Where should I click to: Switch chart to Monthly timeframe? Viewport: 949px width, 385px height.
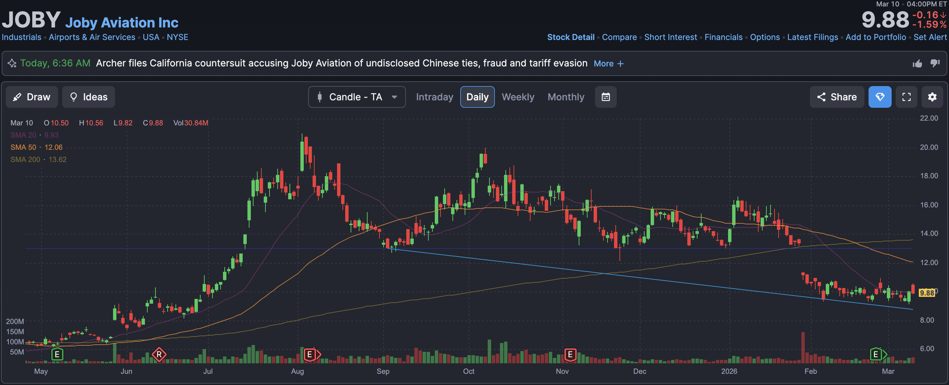[x=565, y=97]
